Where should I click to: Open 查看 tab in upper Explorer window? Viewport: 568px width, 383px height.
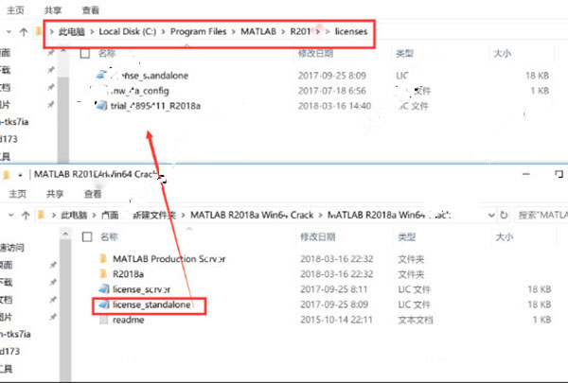coord(91,10)
